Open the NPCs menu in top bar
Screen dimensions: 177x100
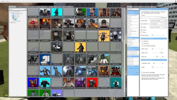[8, 1]
